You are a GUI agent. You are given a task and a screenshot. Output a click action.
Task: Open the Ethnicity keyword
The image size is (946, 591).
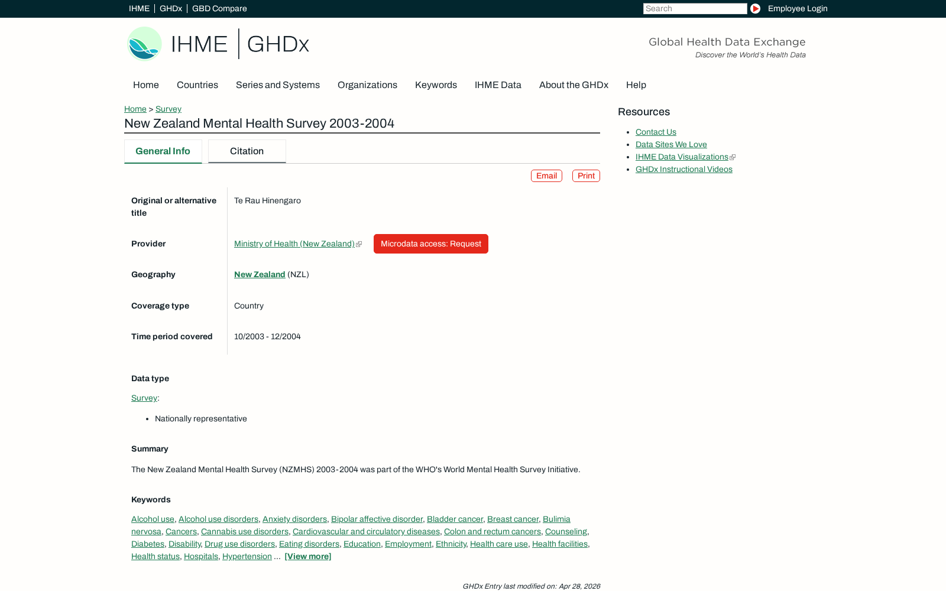pyautogui.click(x=451, y=544)
